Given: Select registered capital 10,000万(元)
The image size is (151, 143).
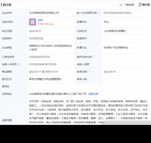Looking at the screenshot, I should [36, 39].
